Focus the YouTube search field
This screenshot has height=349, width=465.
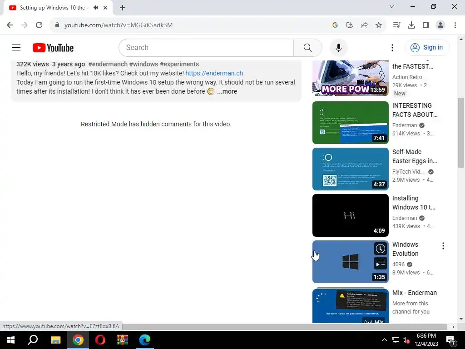pyautogui.click(x=206, y=47)
